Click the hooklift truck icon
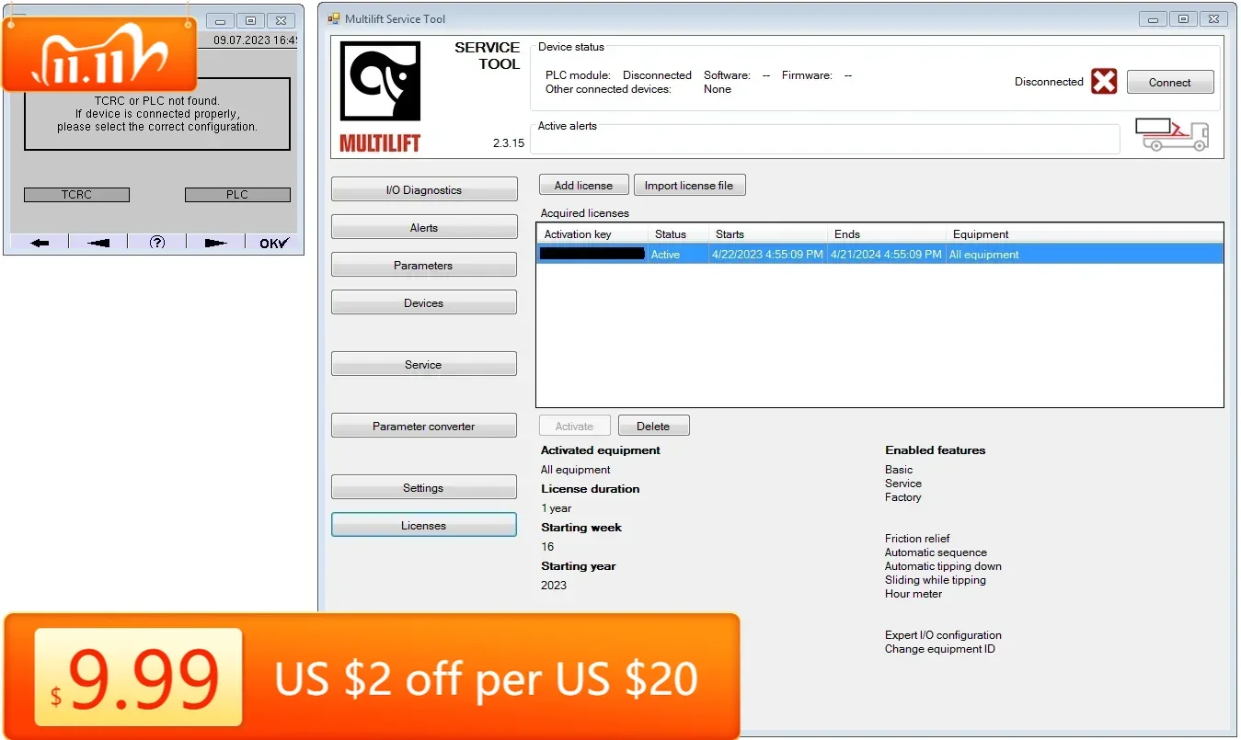Viewport: 1241px width, 740px height. pyautogui.click(x=1171, y=134)
